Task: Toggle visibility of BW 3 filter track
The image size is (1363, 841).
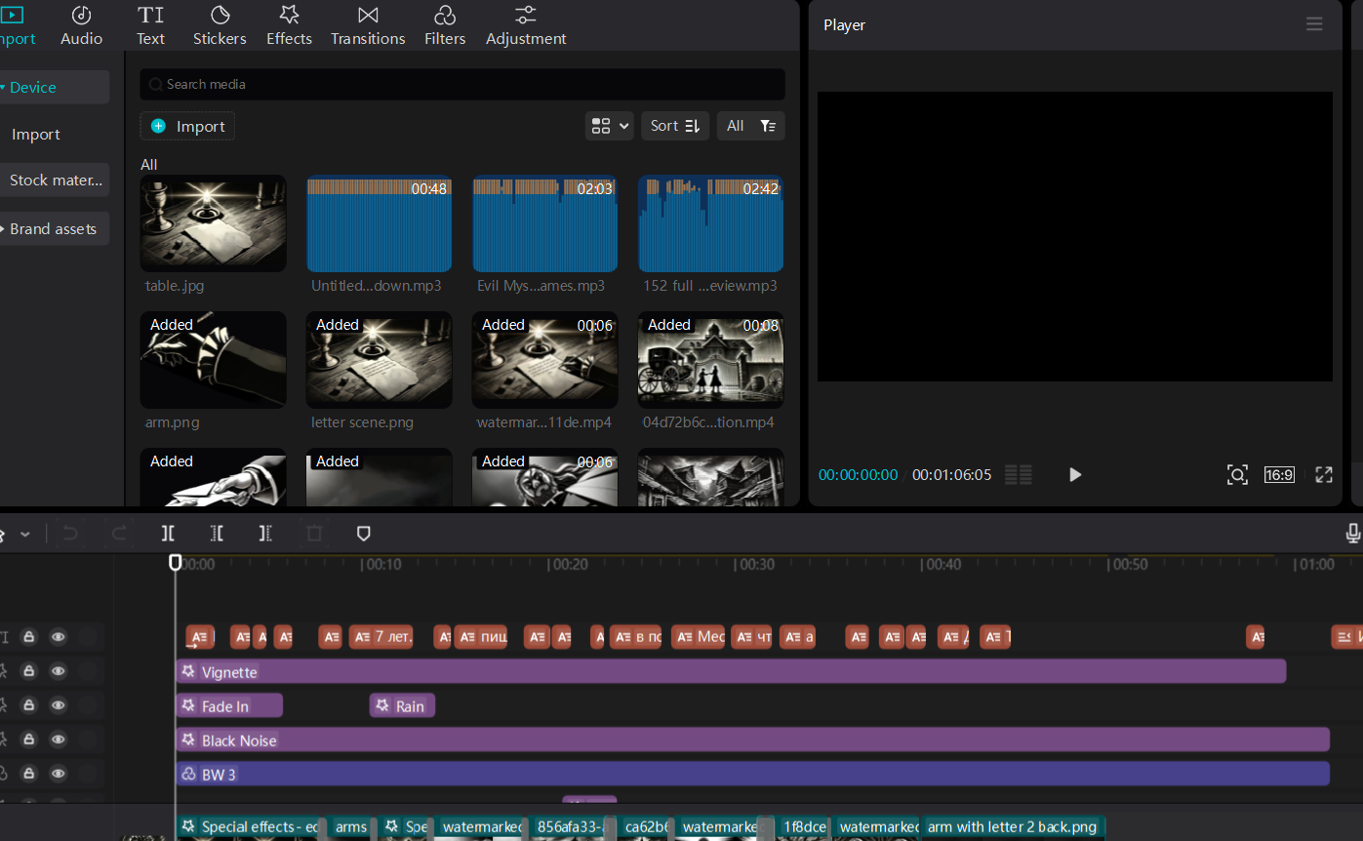Action: pyautogui.click(x=59, y=774)
